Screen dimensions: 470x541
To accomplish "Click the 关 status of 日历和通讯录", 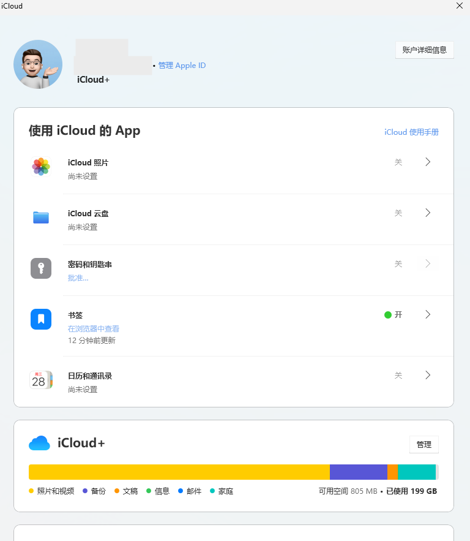I will (398, 376).
